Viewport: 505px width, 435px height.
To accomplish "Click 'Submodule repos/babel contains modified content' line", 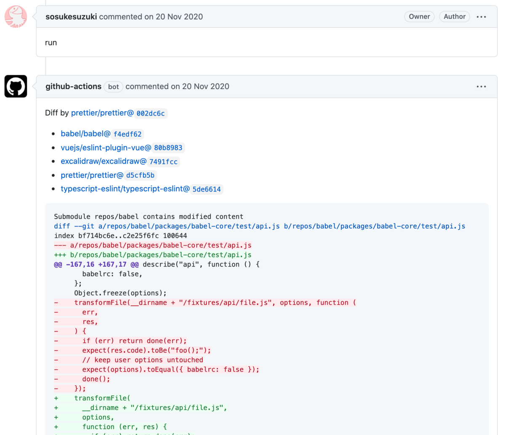I will 149,217.
